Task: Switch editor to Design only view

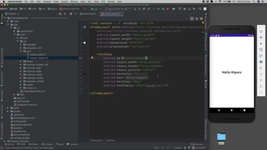Action: [201, 18]
